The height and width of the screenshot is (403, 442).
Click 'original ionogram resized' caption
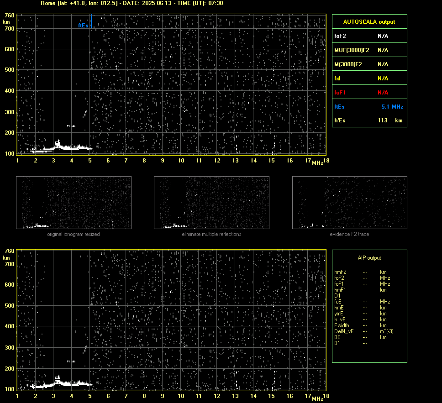74,234
